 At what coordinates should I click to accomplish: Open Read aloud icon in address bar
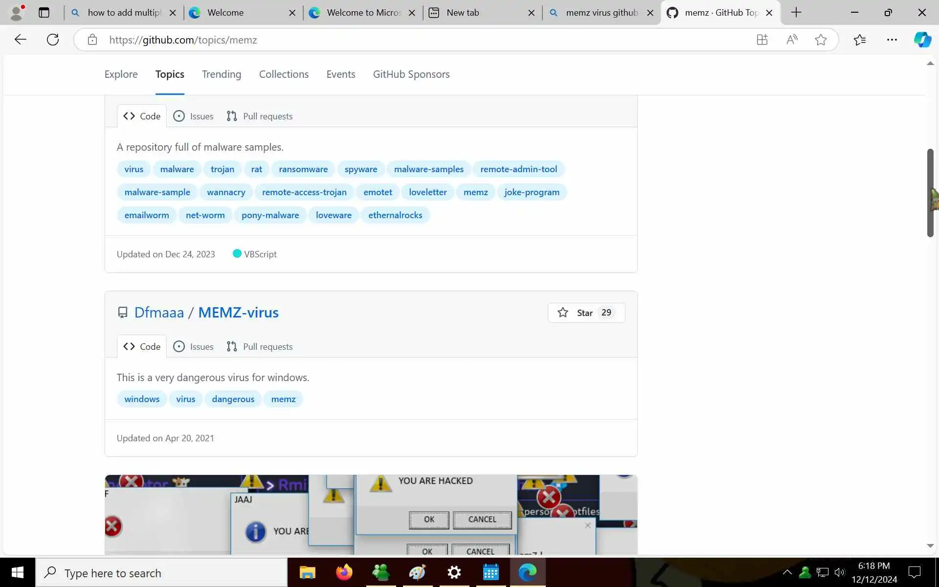(792, 40)
